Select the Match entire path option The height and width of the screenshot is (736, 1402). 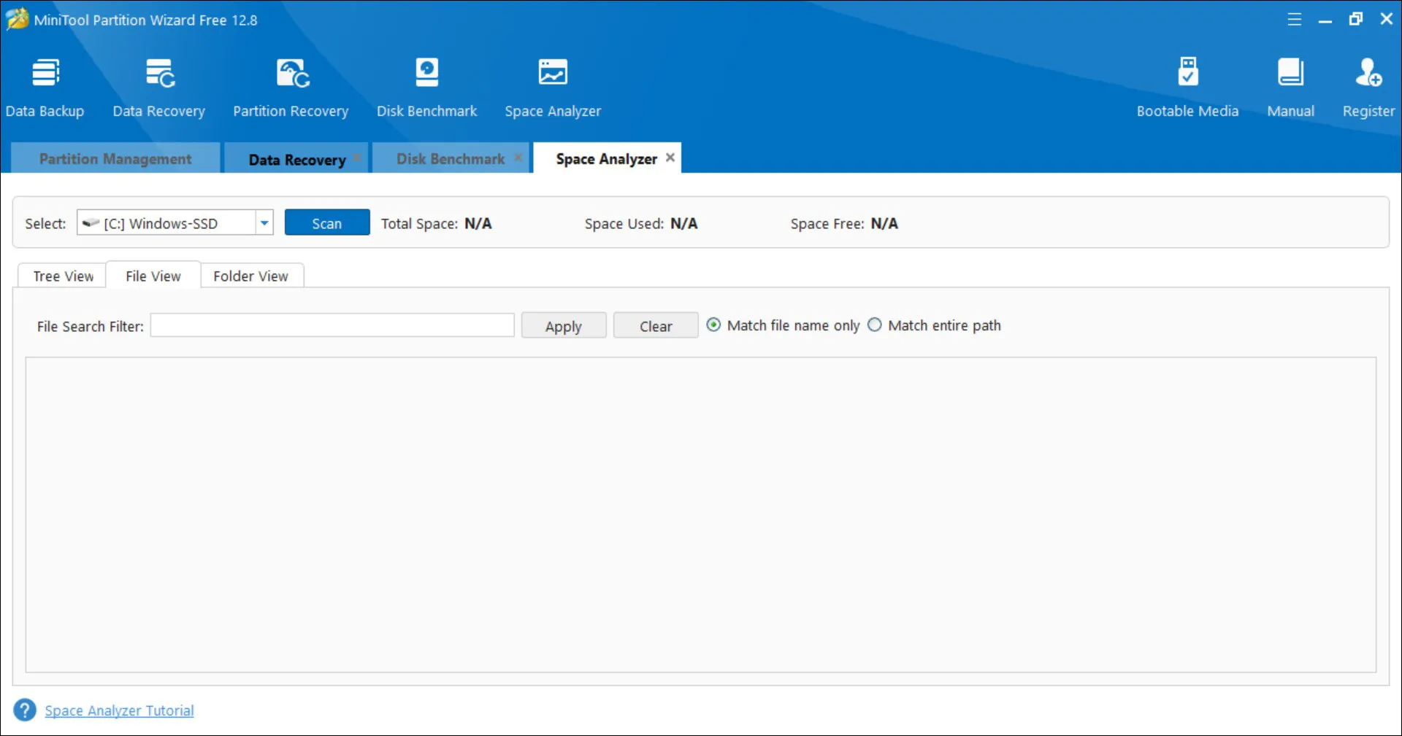[x=875, y=325]
